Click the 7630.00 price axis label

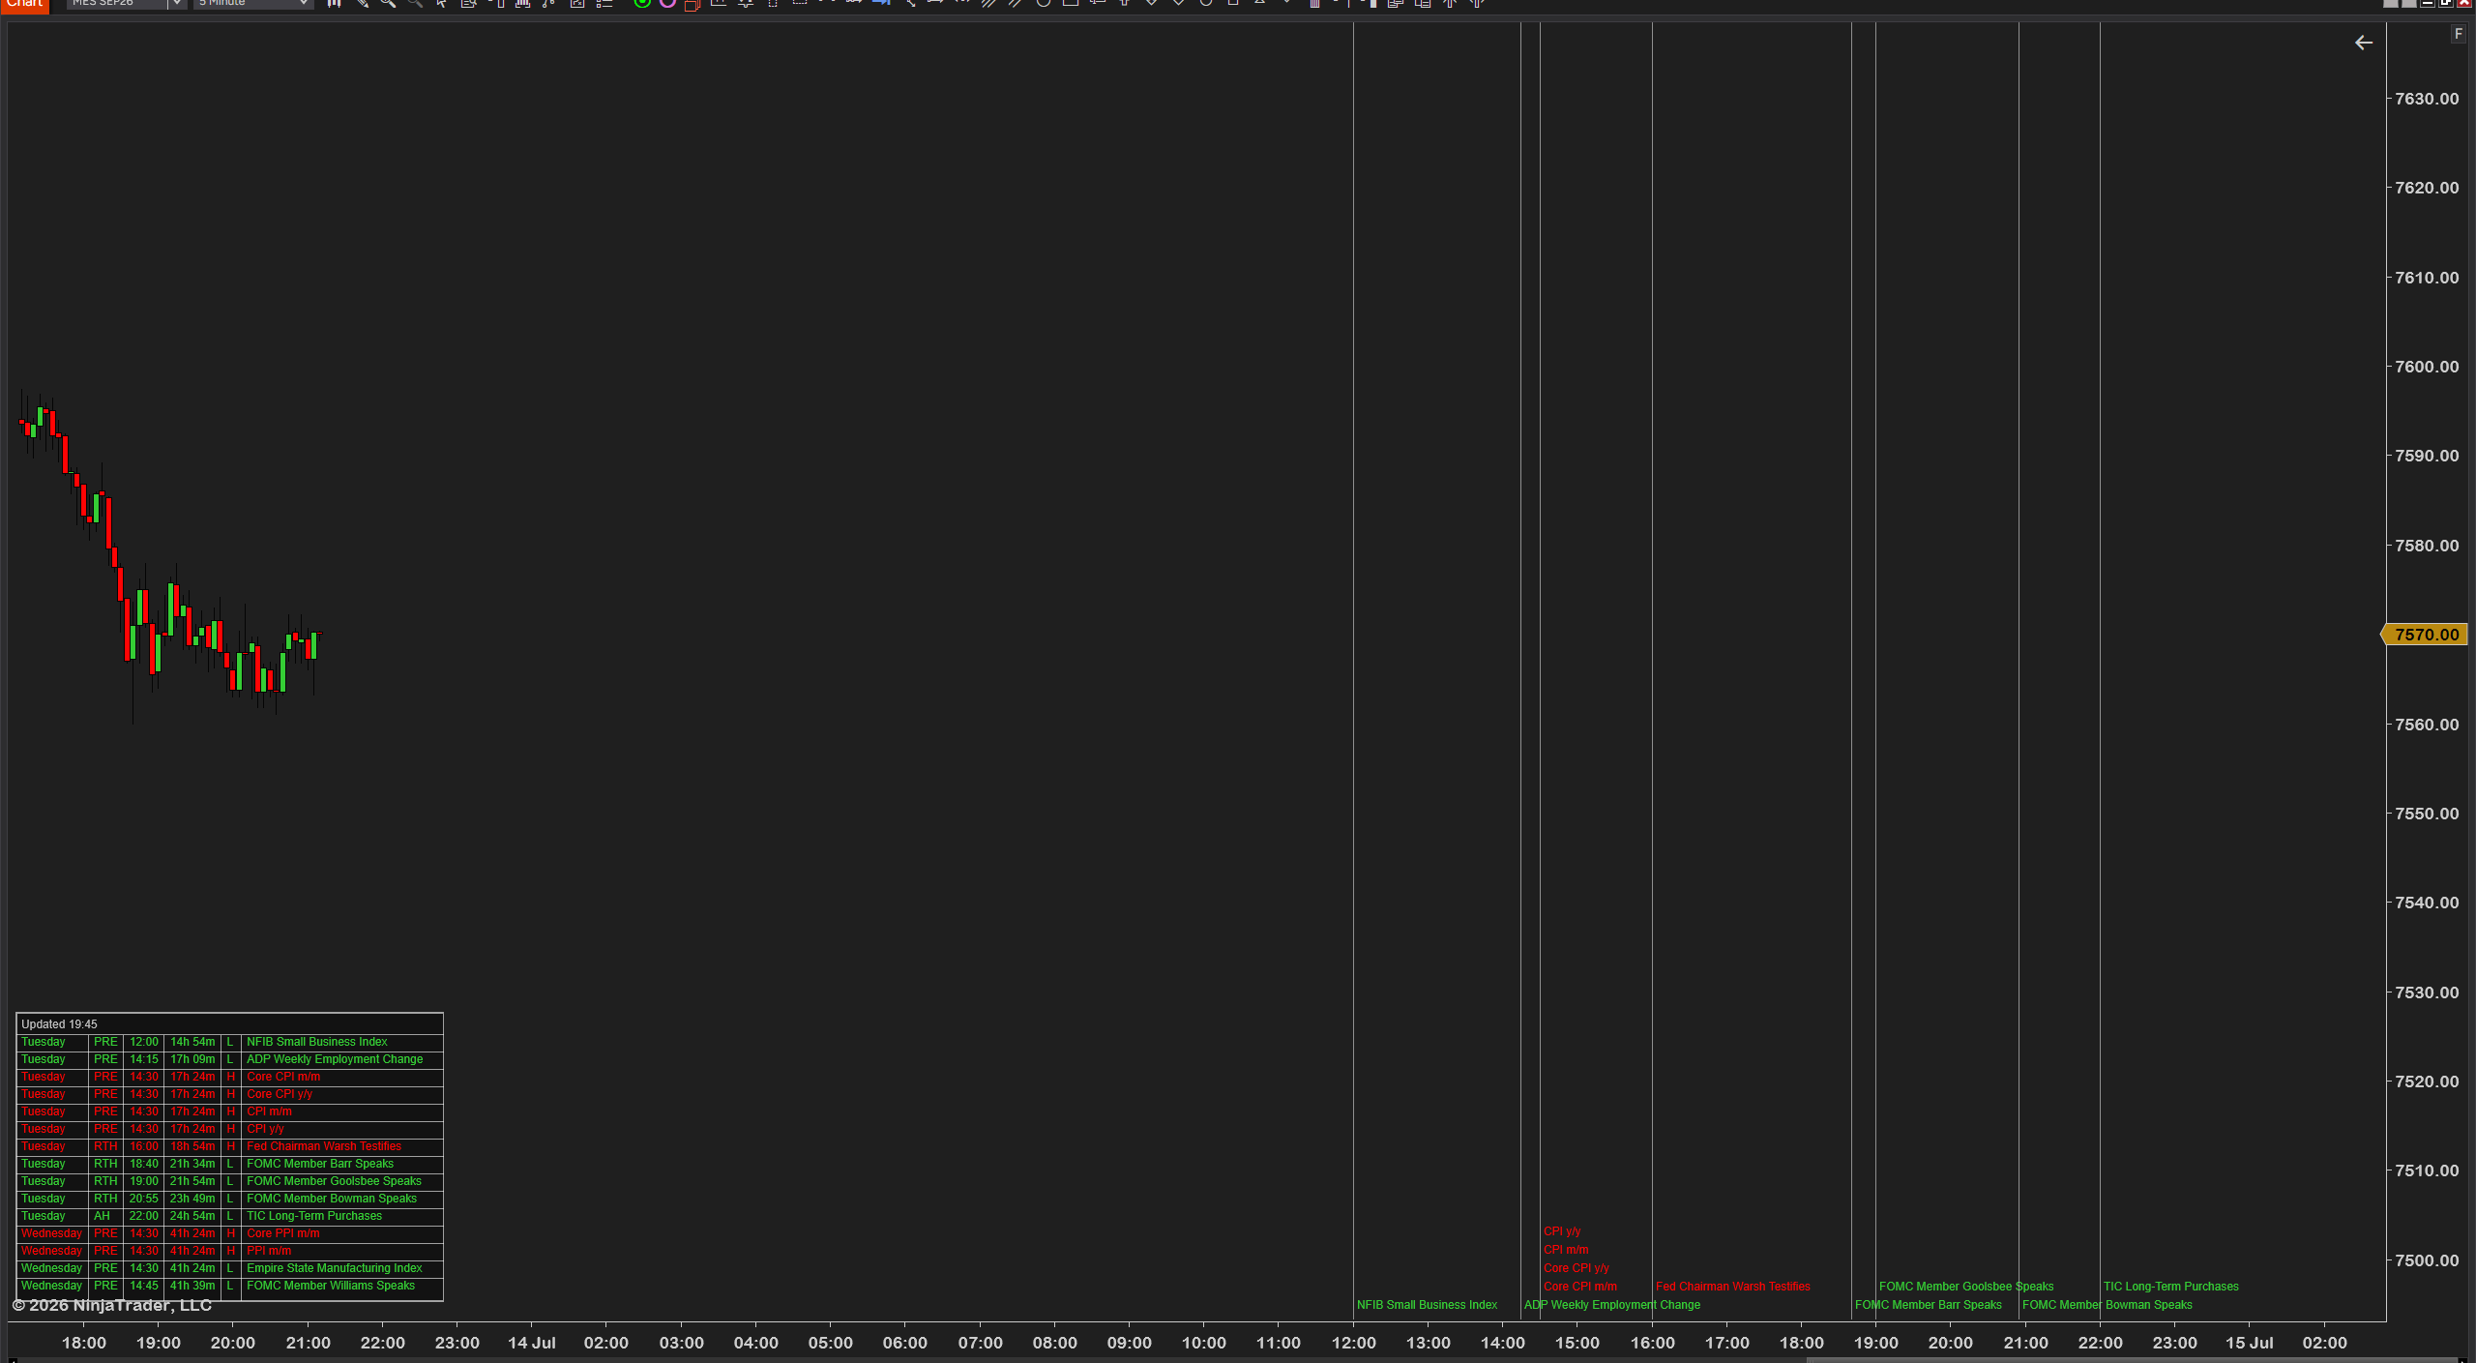click(2427, 99)
